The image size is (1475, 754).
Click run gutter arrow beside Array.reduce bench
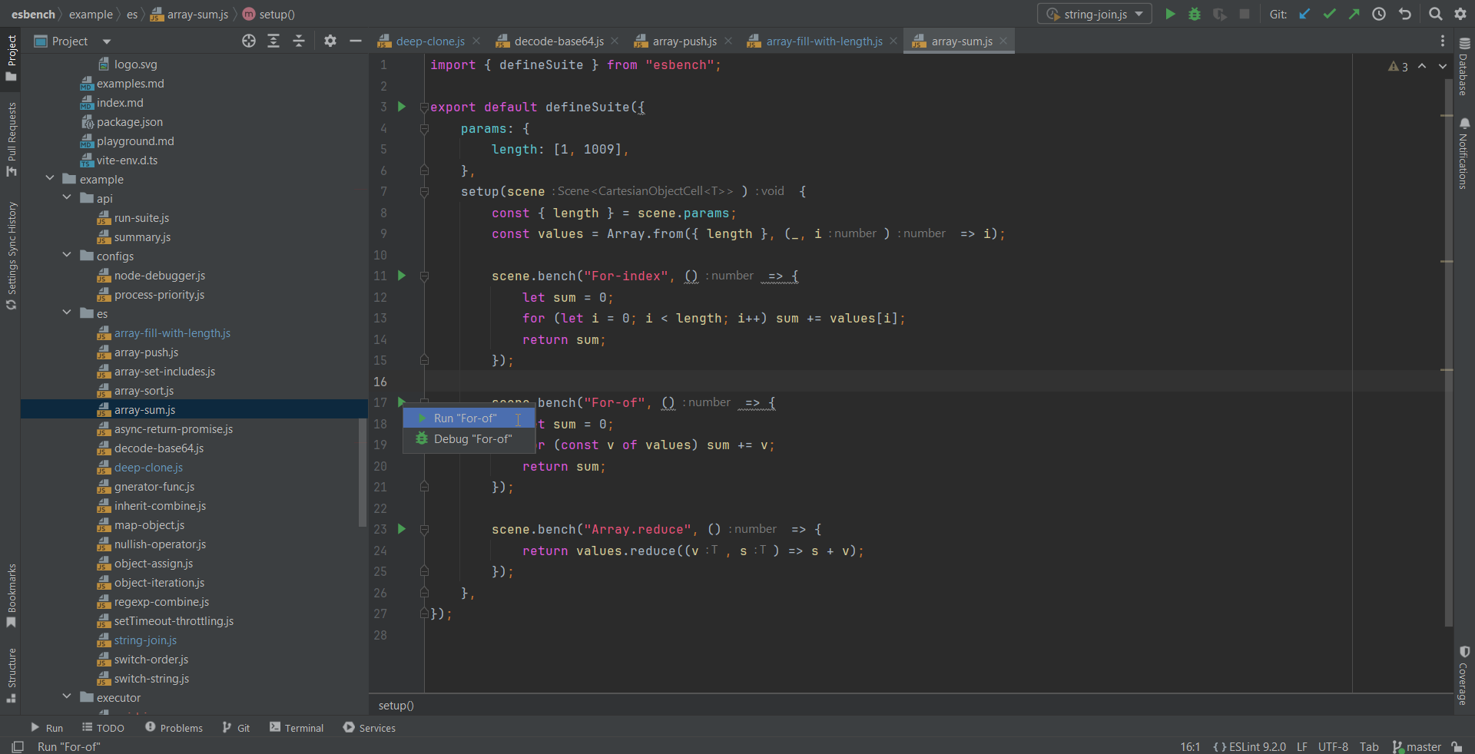(x=401, y=529)
